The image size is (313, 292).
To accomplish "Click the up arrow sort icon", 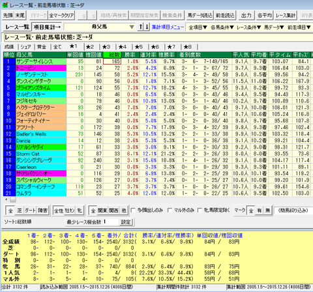I will (141, 27).
